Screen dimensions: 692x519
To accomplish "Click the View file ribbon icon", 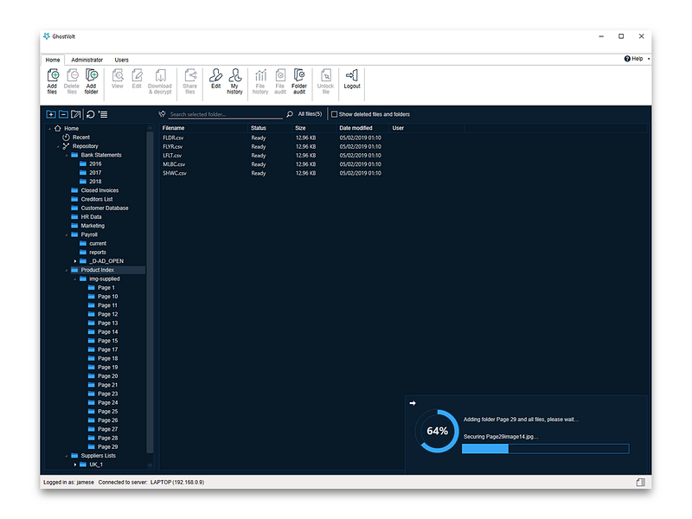I will click(118, 80).
